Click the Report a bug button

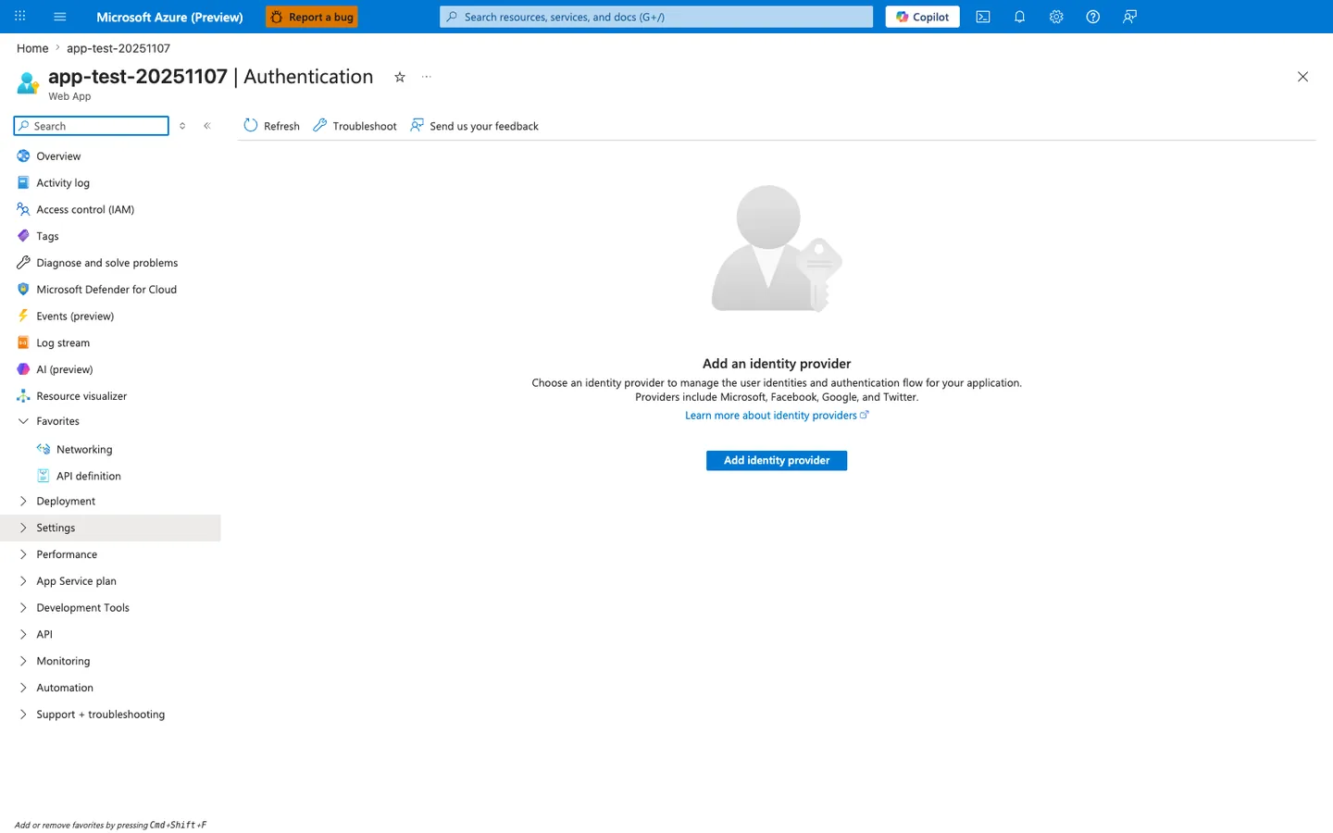312,17
